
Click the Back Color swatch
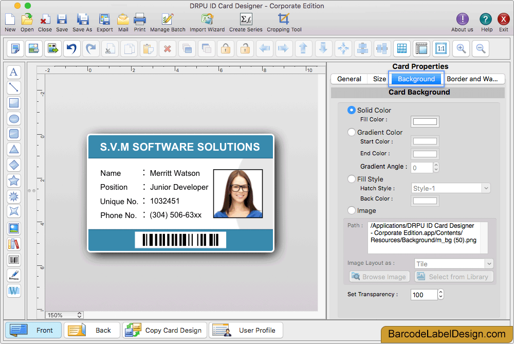coord(425,201)
